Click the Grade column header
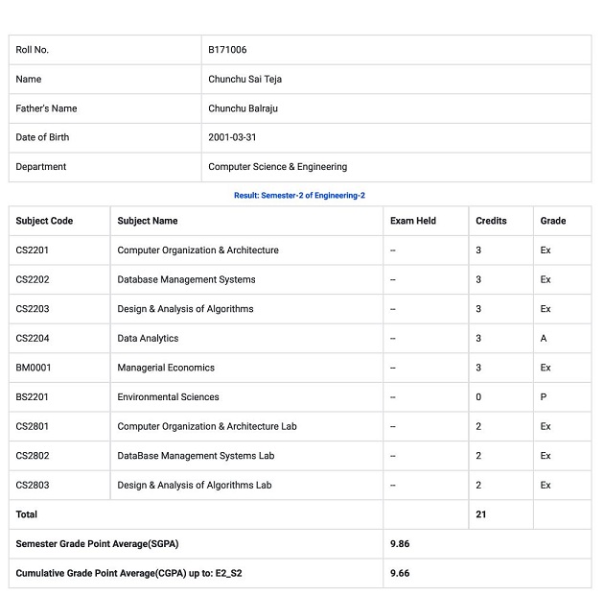This screenshot has width=604, height=596. coord(552,221)
